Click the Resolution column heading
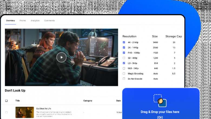Viewport: 211px width, 119px height. coord(129,36)
